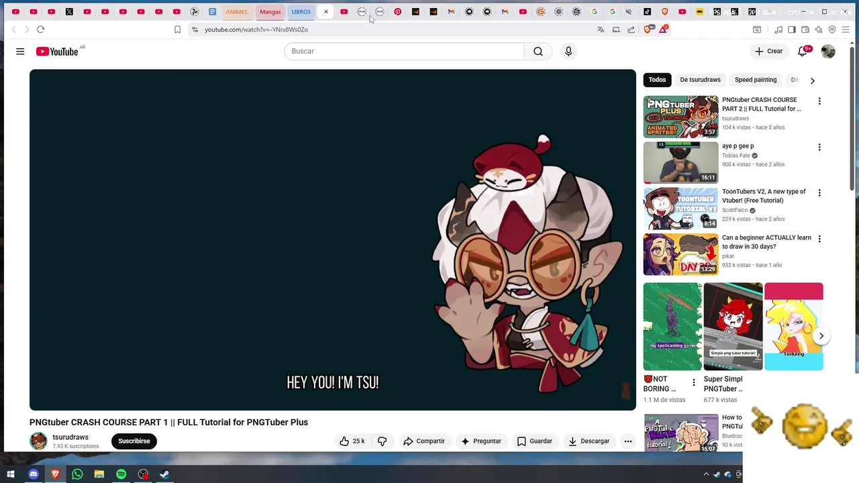Open the Brave playlist music note icon

(778, 30)
